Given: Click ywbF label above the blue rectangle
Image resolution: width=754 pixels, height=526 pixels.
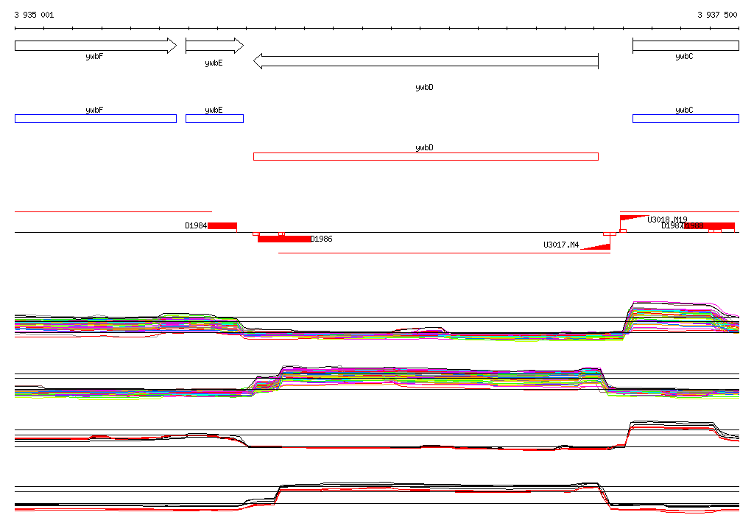Looking at the screenshot, I should pyautogui.click(x=94, y=110).
